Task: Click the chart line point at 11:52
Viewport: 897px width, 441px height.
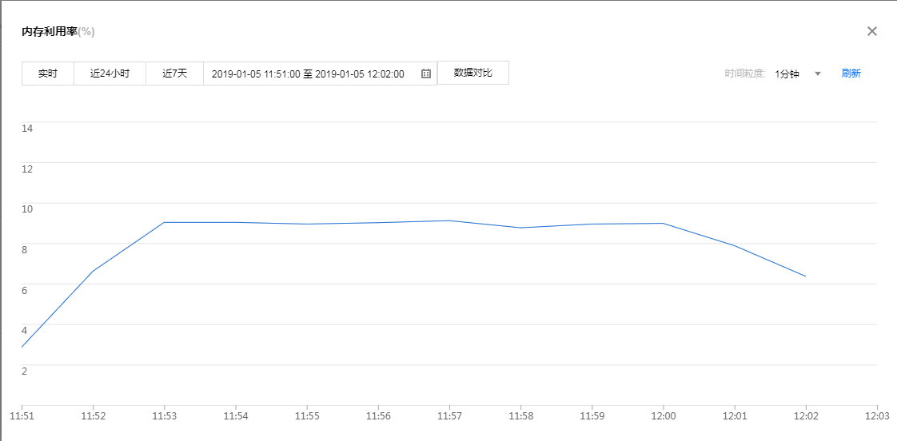Action: (x=93, y=272)
